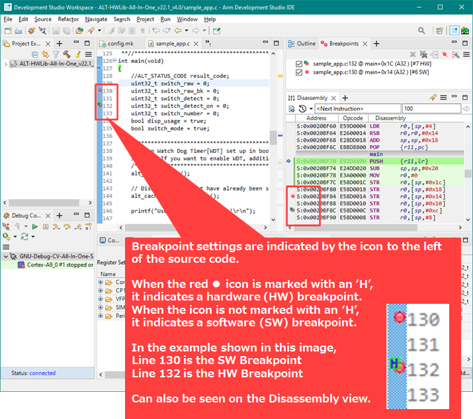Expand the ALT-HWLib-All-In-One project tree node

tap(6, 64)
